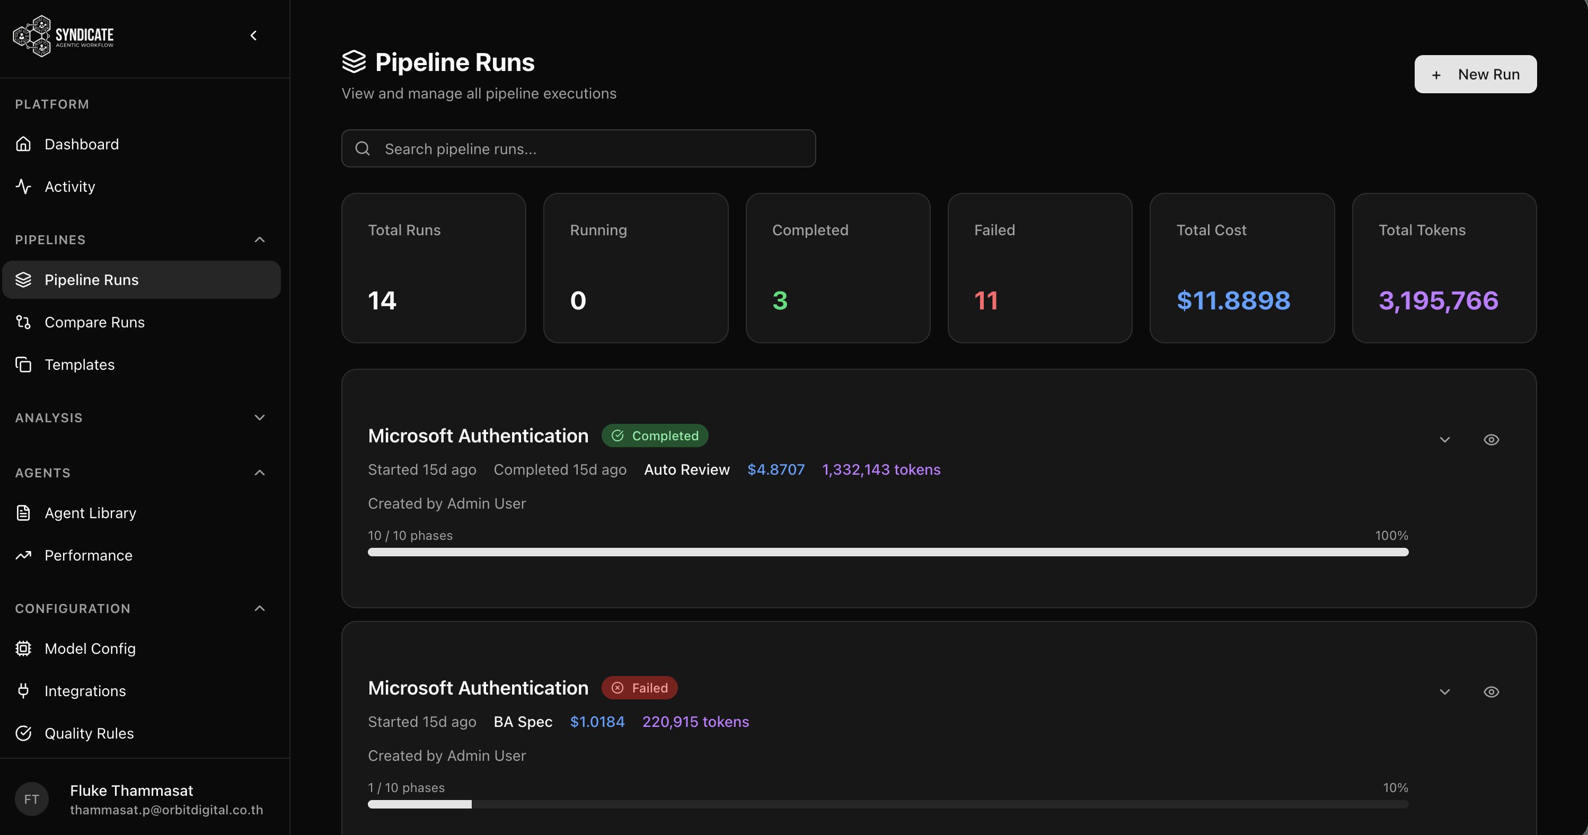Click the Activity pulse icon

pos(23,186)
